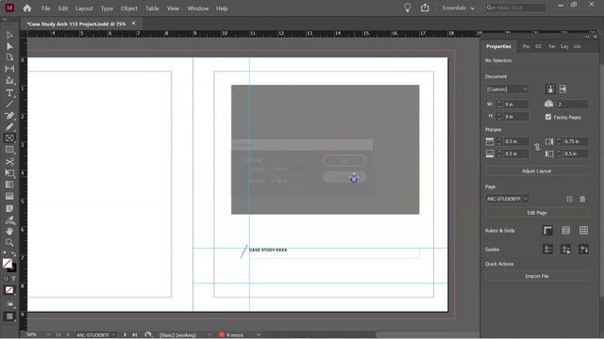Go to next page arrow

(x=125, y=335)
